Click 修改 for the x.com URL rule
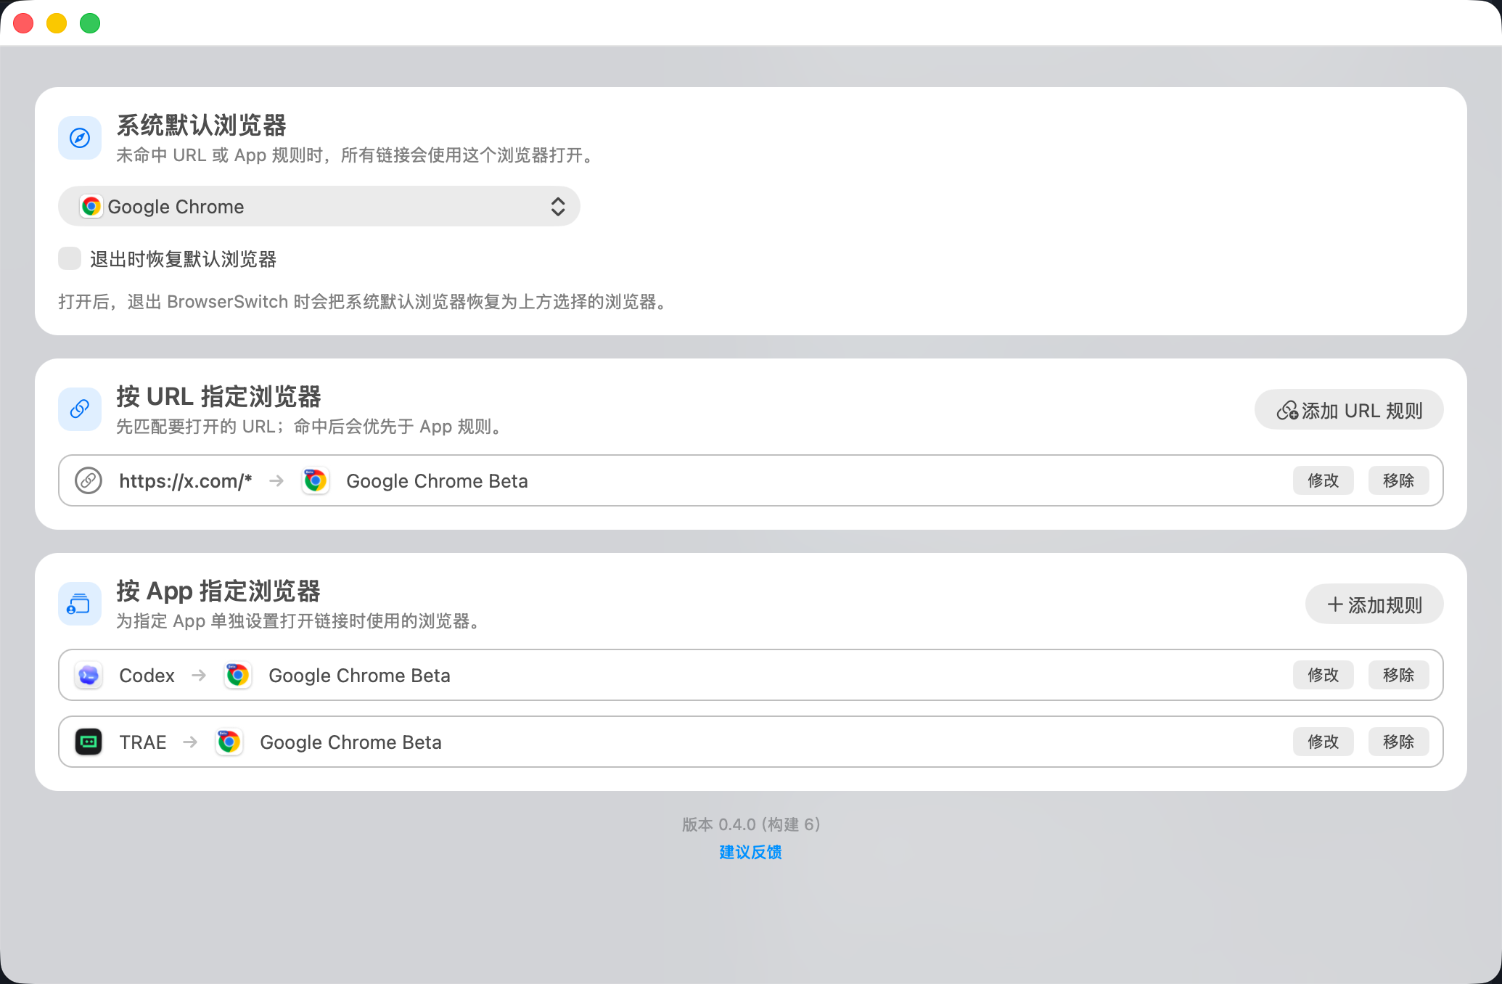The height and width of the screenshot is (984, 1502). click(1324, 480)
